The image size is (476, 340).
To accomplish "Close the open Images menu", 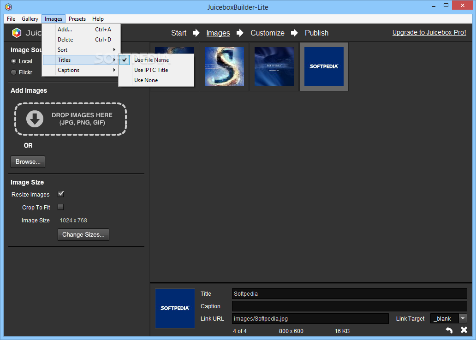I will pyautogui.click(x=54, y=19).
